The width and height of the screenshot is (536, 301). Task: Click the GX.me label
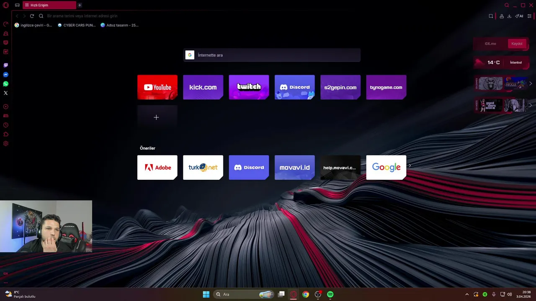pos(490,43)
